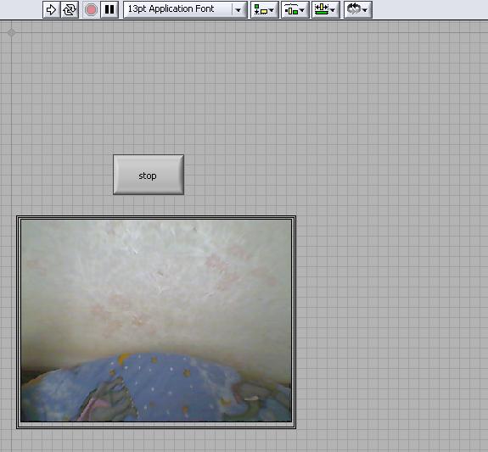Click the stop button

(149, 175)
